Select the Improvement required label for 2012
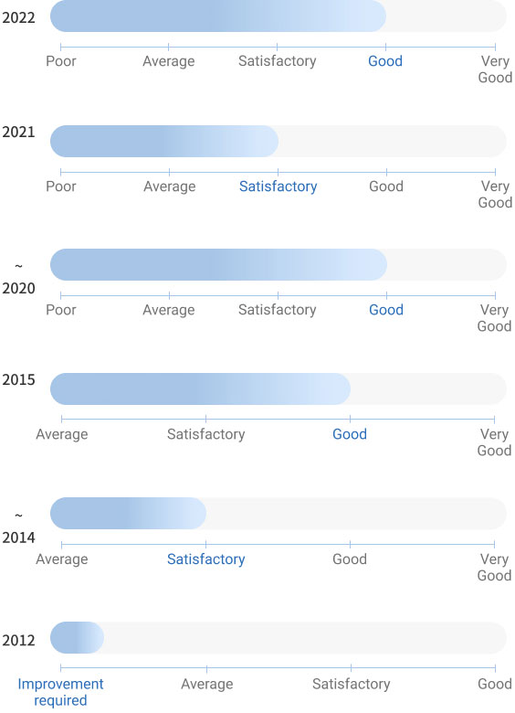Viewport: 515px width, 713px height. click(x=60, y=692)
